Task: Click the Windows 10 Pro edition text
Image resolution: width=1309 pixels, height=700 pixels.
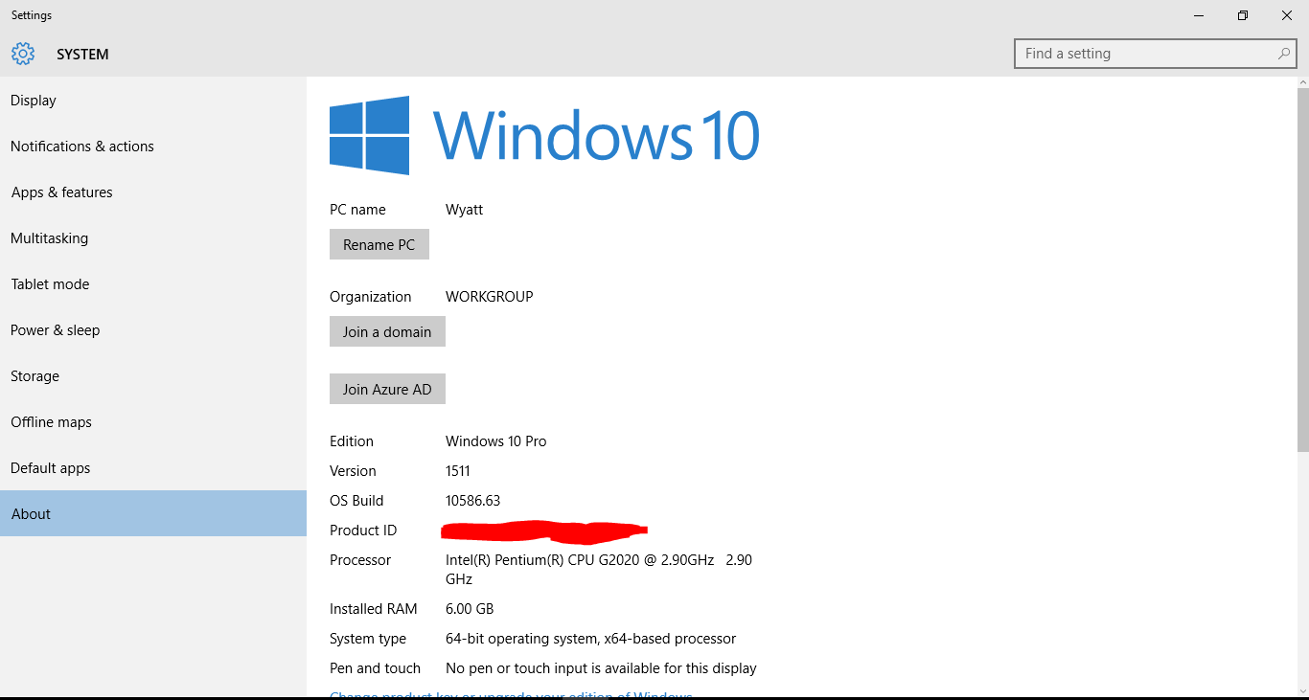Action: [x=496, y=441]
